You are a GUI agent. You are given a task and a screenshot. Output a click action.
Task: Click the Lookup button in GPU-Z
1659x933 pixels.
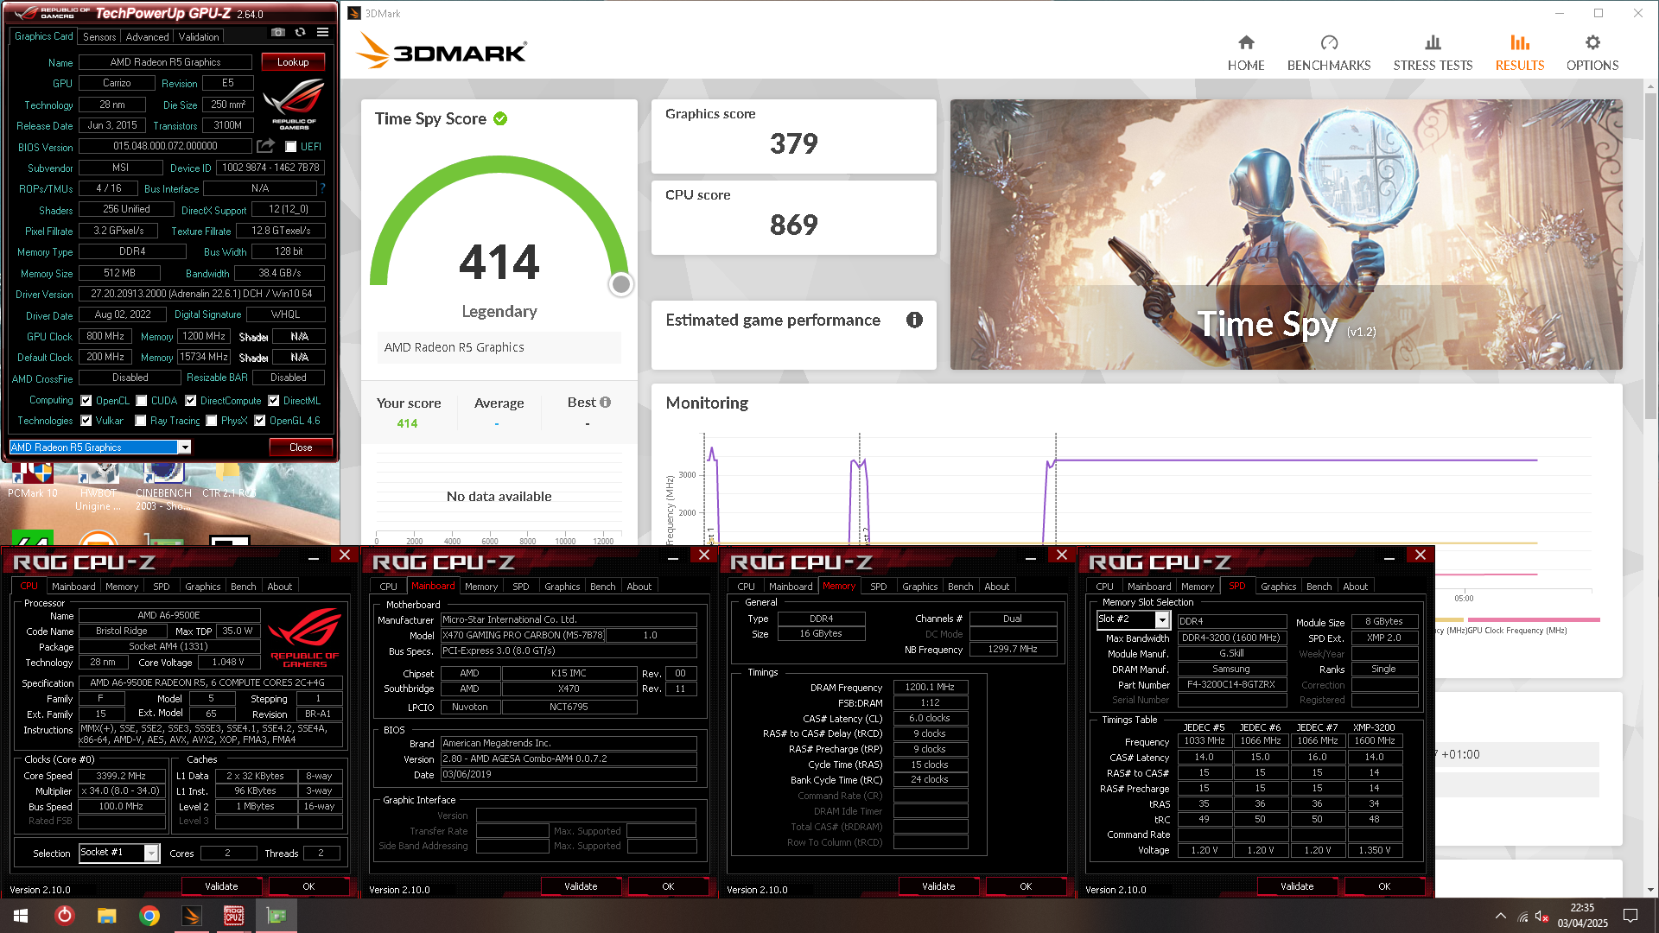[x=293, y=62]
